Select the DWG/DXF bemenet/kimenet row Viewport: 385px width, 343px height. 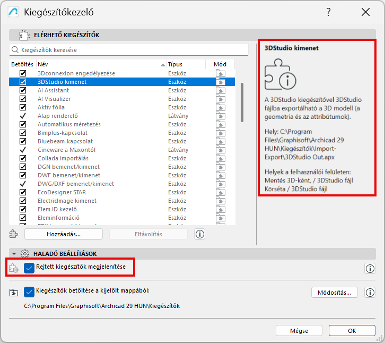(122, 184)
